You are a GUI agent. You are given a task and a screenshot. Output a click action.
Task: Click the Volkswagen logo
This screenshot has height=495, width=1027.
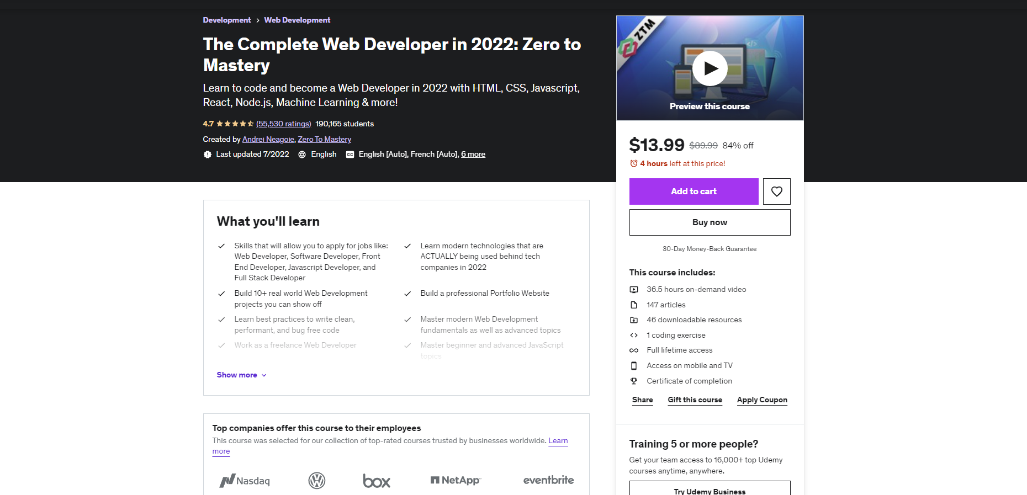317,481
